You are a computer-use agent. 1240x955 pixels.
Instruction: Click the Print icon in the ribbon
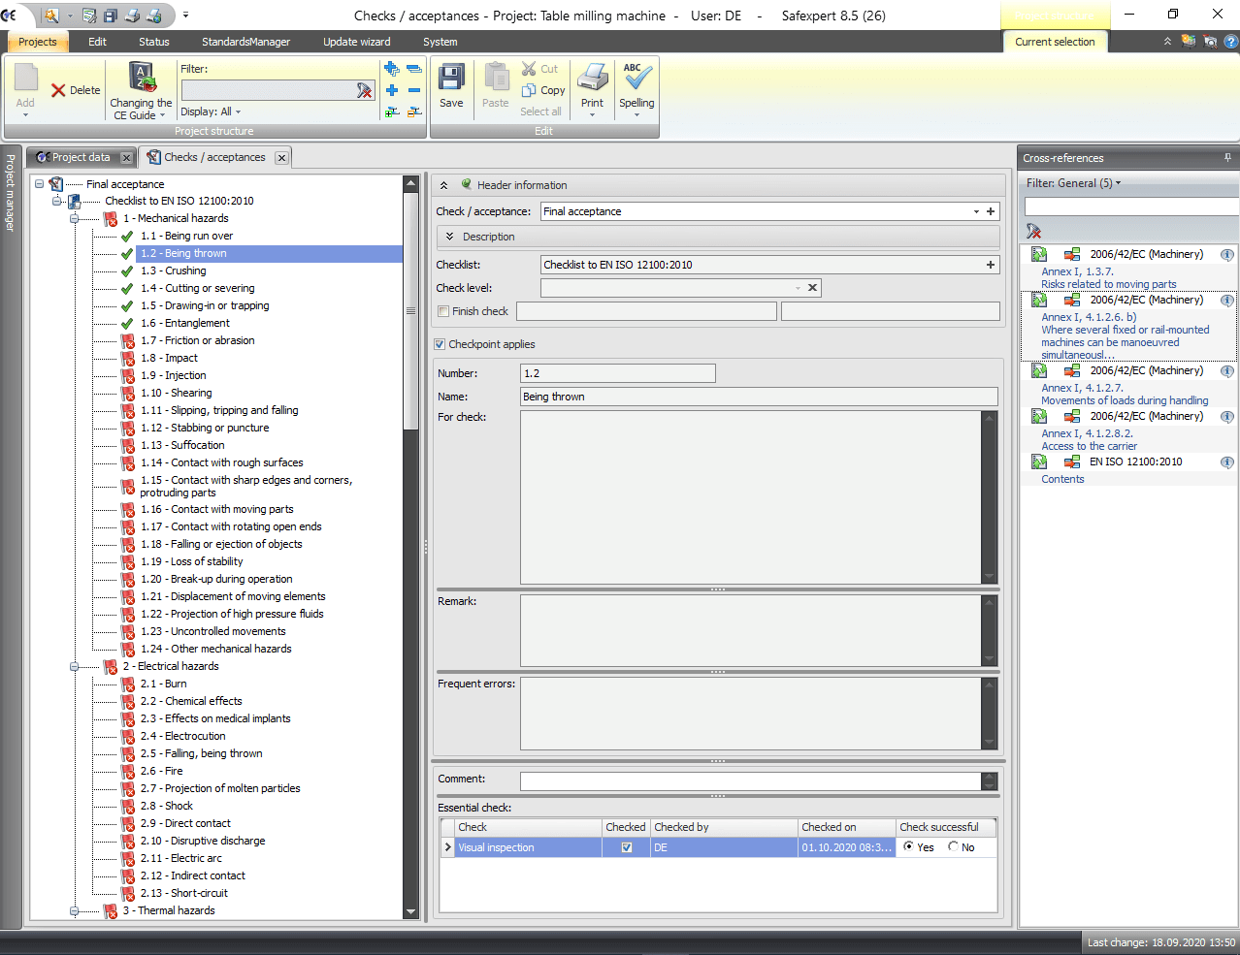[592, 78]
